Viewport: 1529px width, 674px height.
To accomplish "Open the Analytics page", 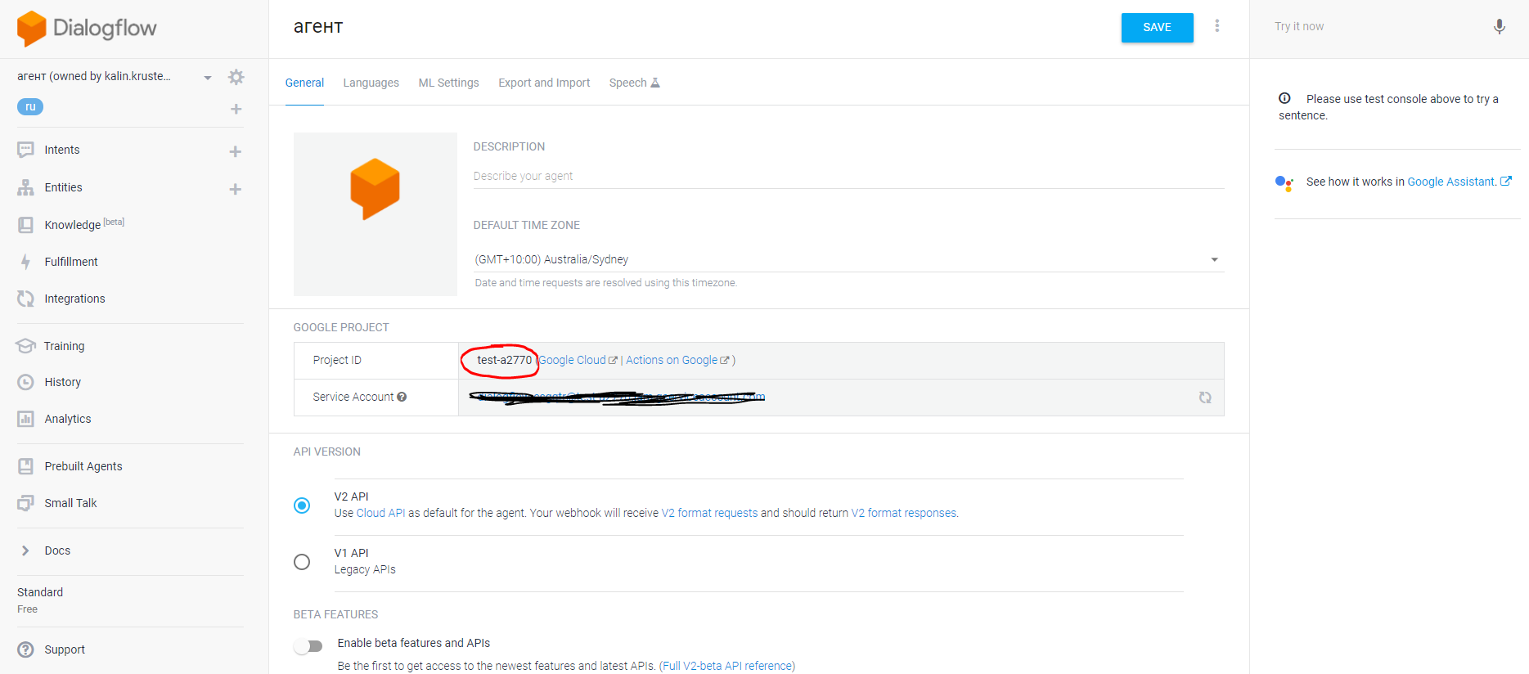I will pos(68,419).
